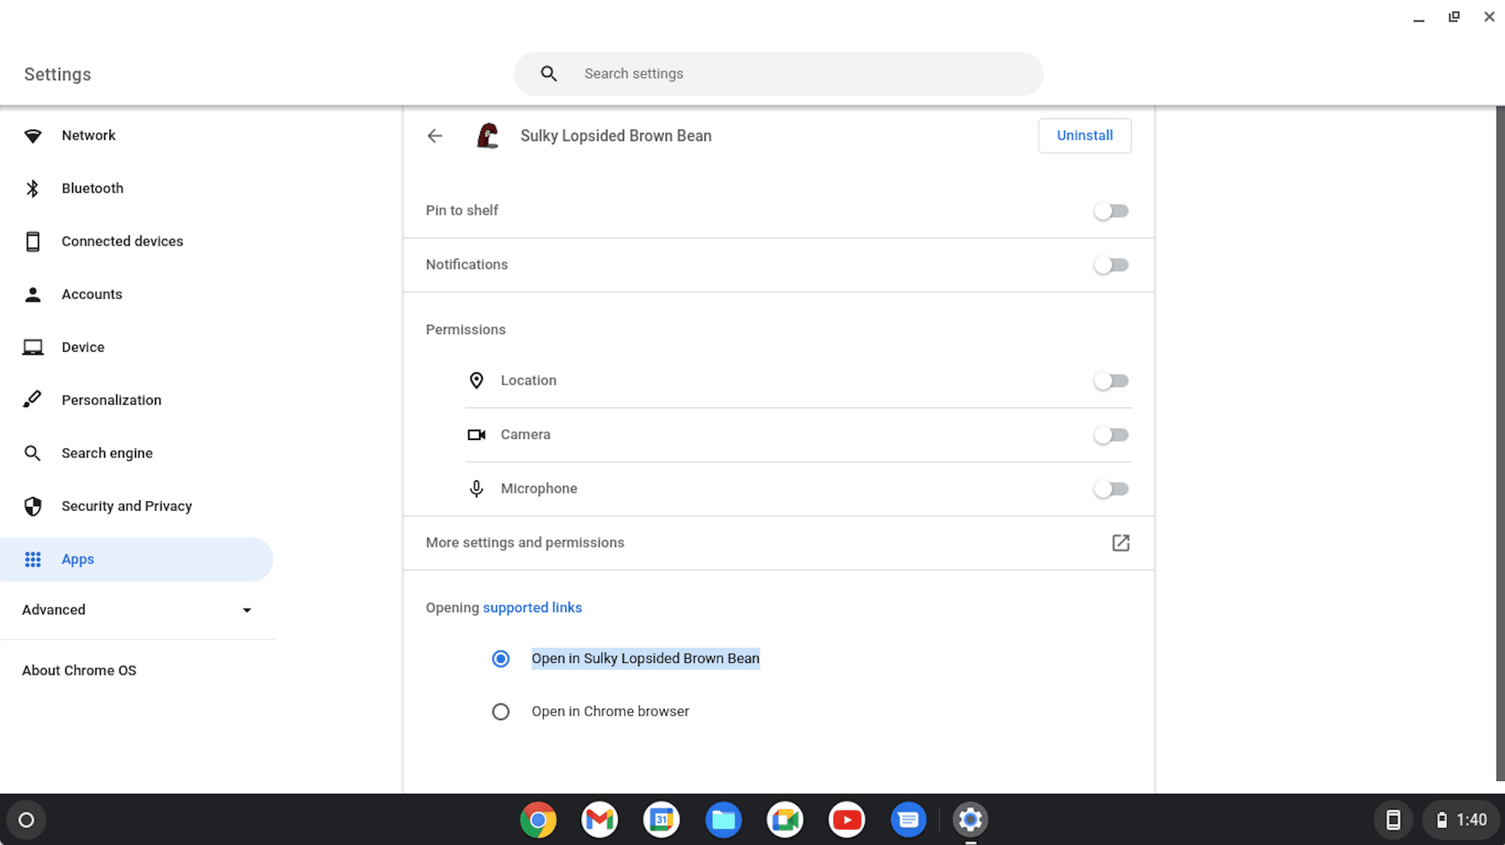The width and height of the screenshot is (1505, 845).
Task: Click the supported links hyperlink
Action: click(x=533, y=608)
